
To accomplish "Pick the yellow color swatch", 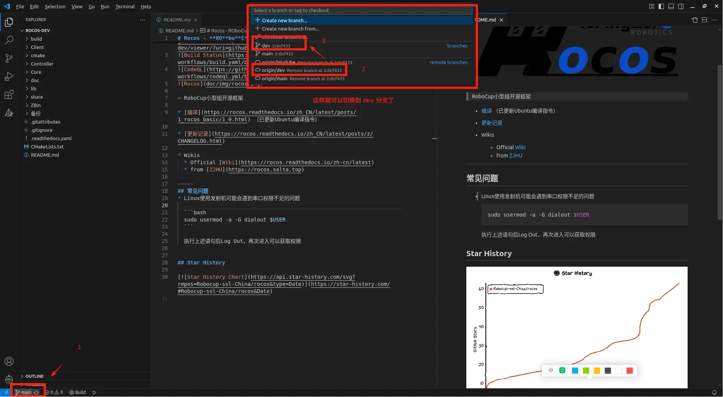I will 597,371.
